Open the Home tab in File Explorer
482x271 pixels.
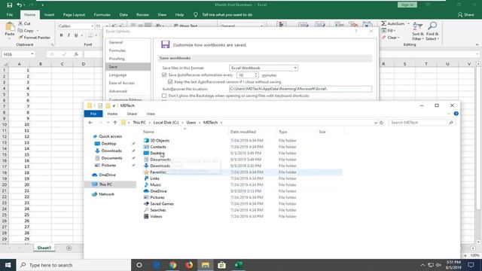click(x=112, y=114)
